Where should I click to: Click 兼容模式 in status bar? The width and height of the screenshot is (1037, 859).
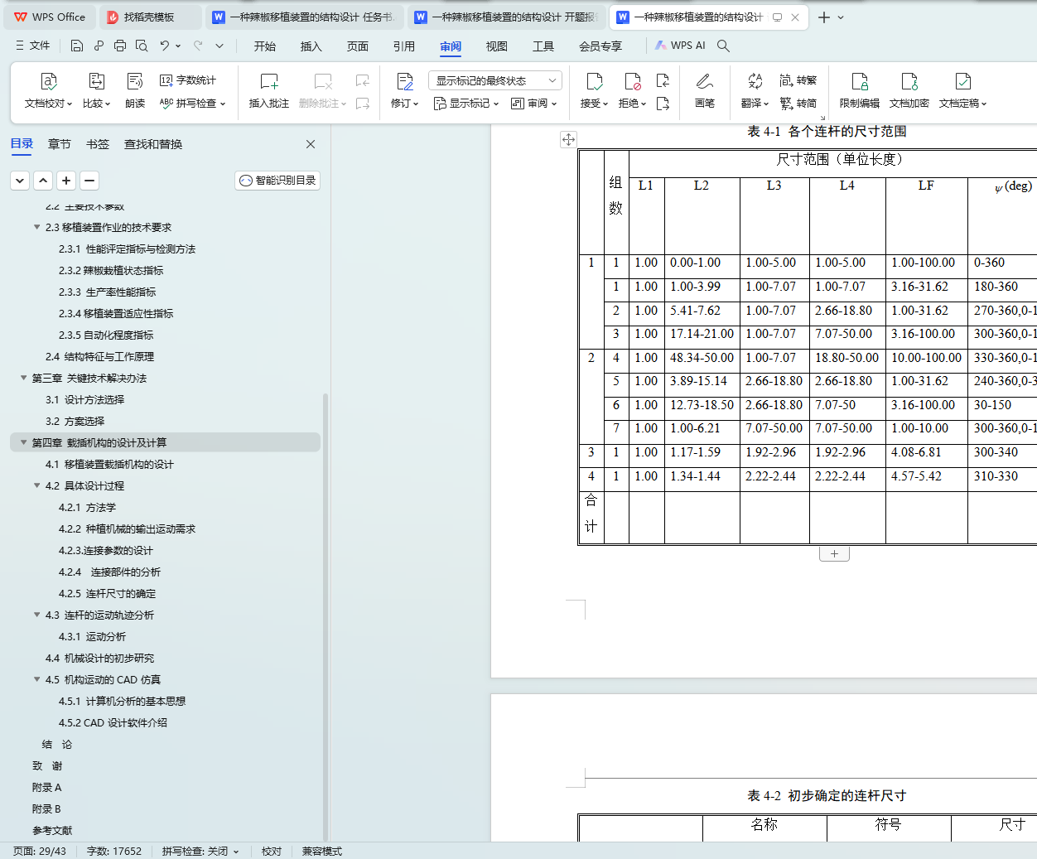(322, 851)
